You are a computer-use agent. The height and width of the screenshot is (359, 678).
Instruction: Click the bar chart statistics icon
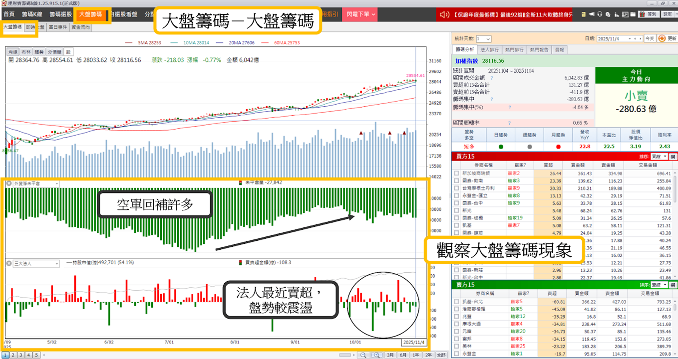[x=617, y=14]
